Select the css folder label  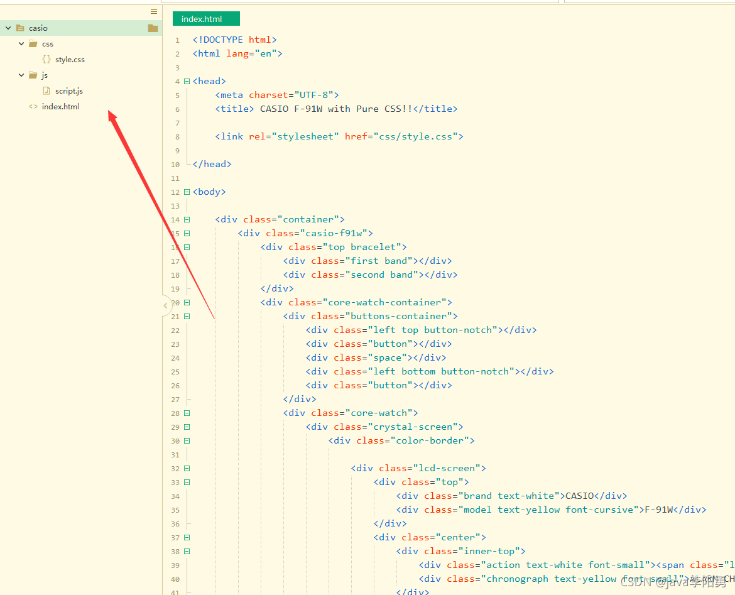(x=47, y=44)
